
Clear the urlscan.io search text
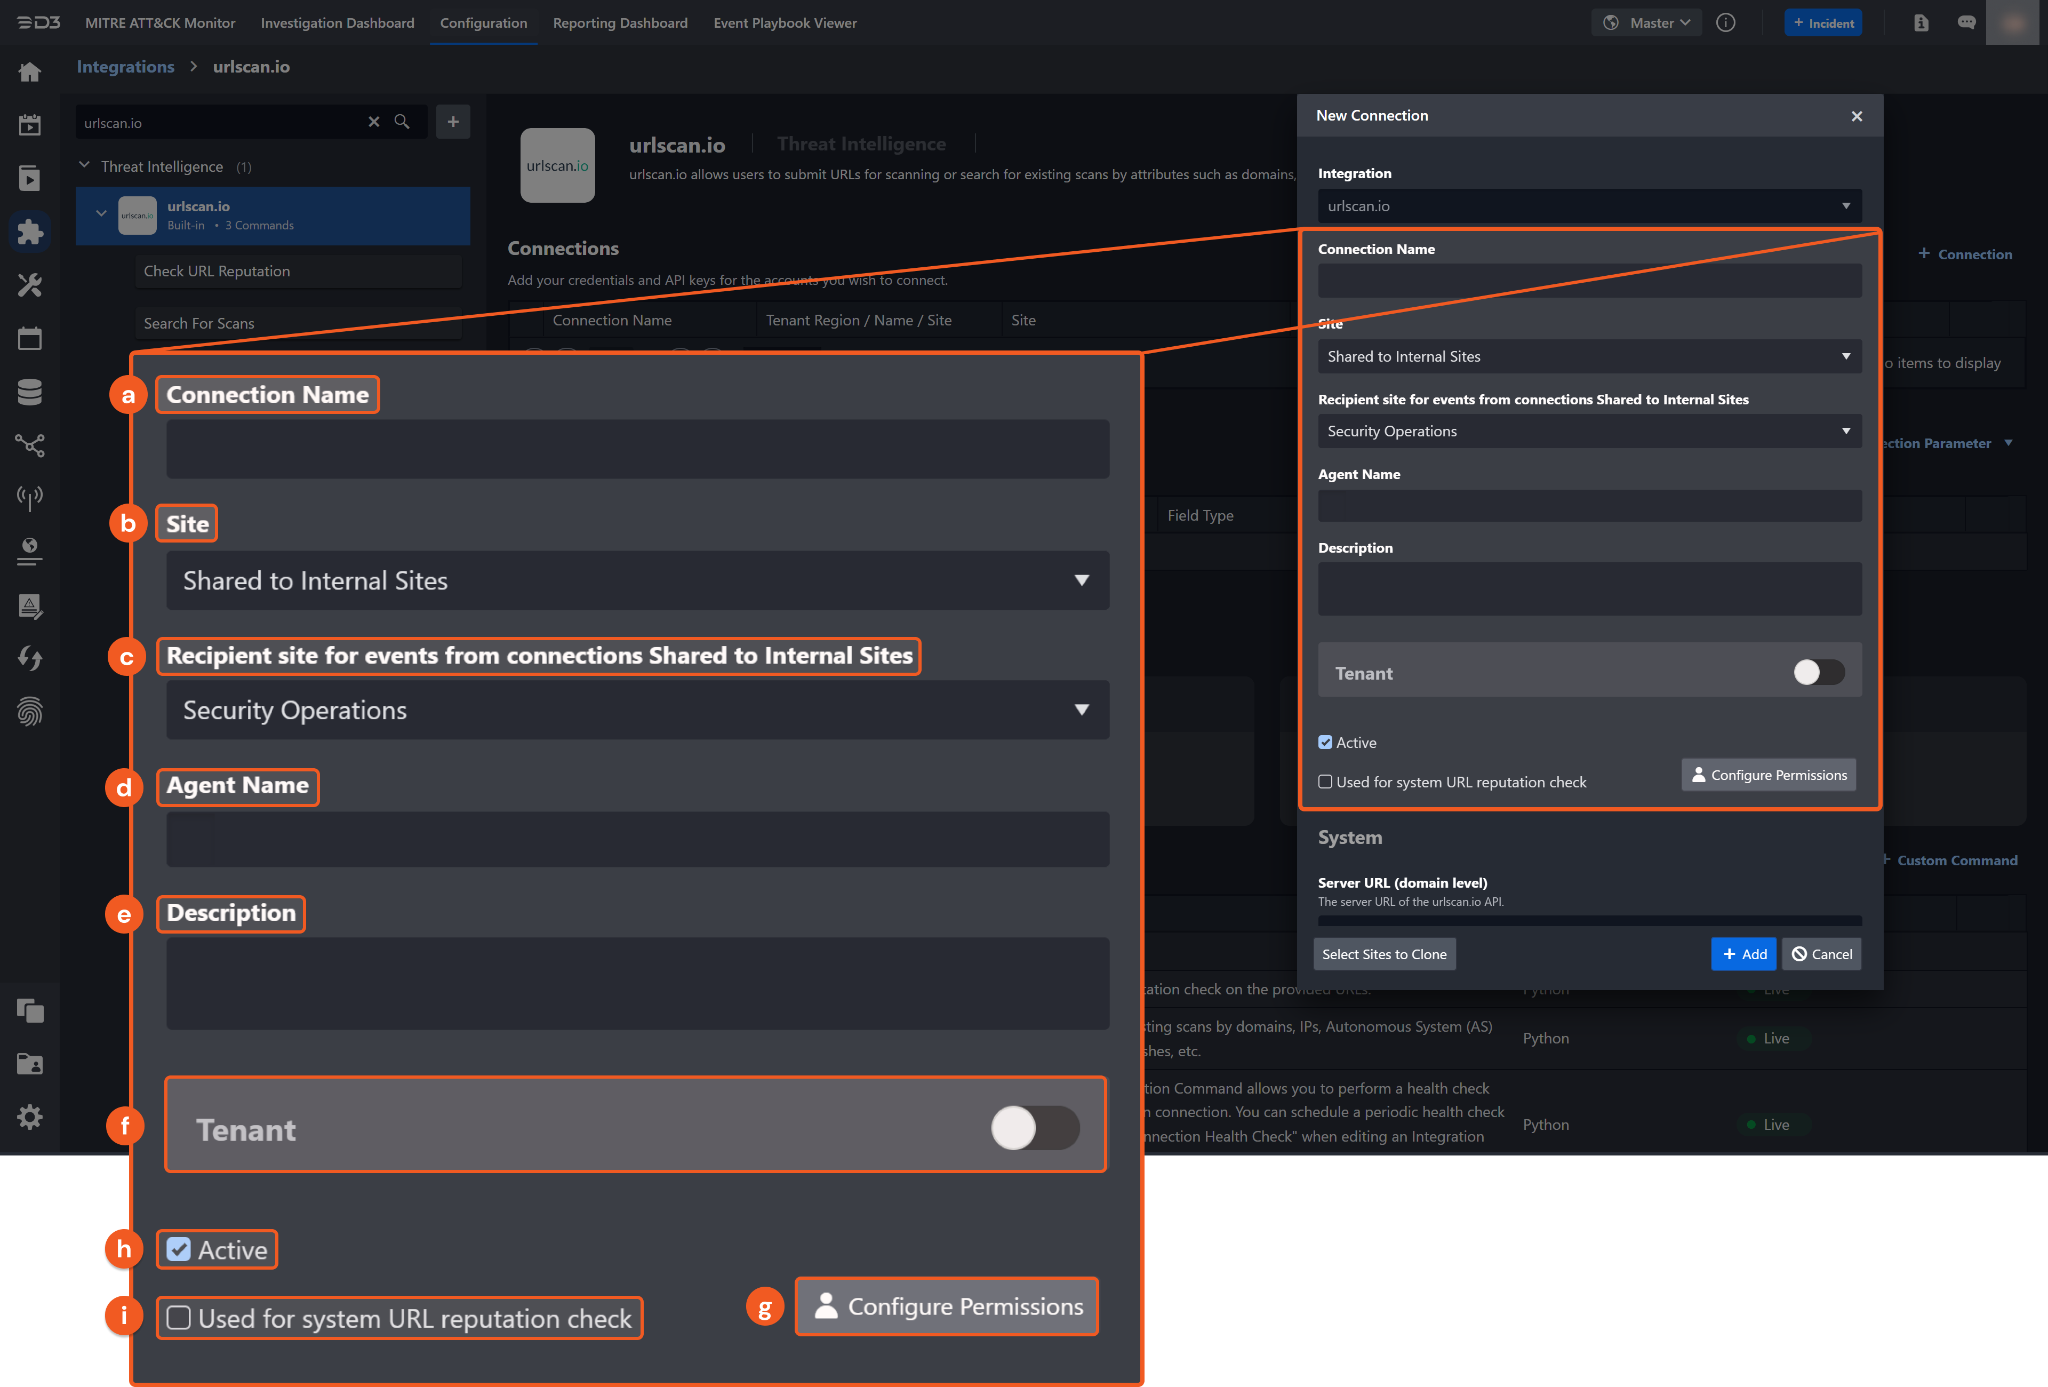[374, 123]
